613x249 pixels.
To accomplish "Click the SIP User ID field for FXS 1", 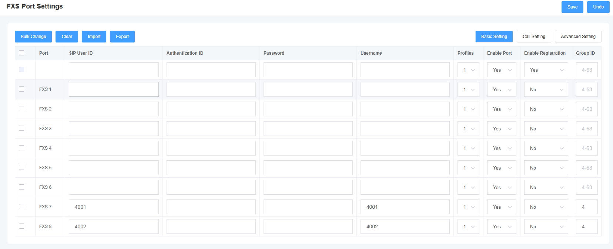I will pos(114,89).
